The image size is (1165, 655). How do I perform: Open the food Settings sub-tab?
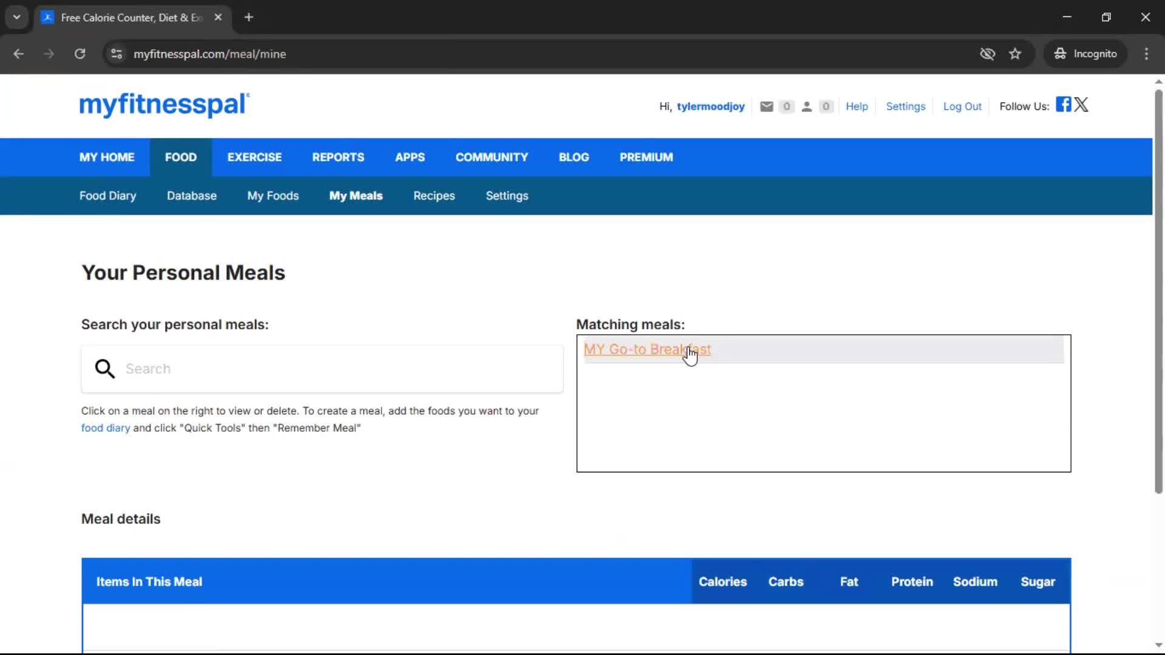click(507, 196)
